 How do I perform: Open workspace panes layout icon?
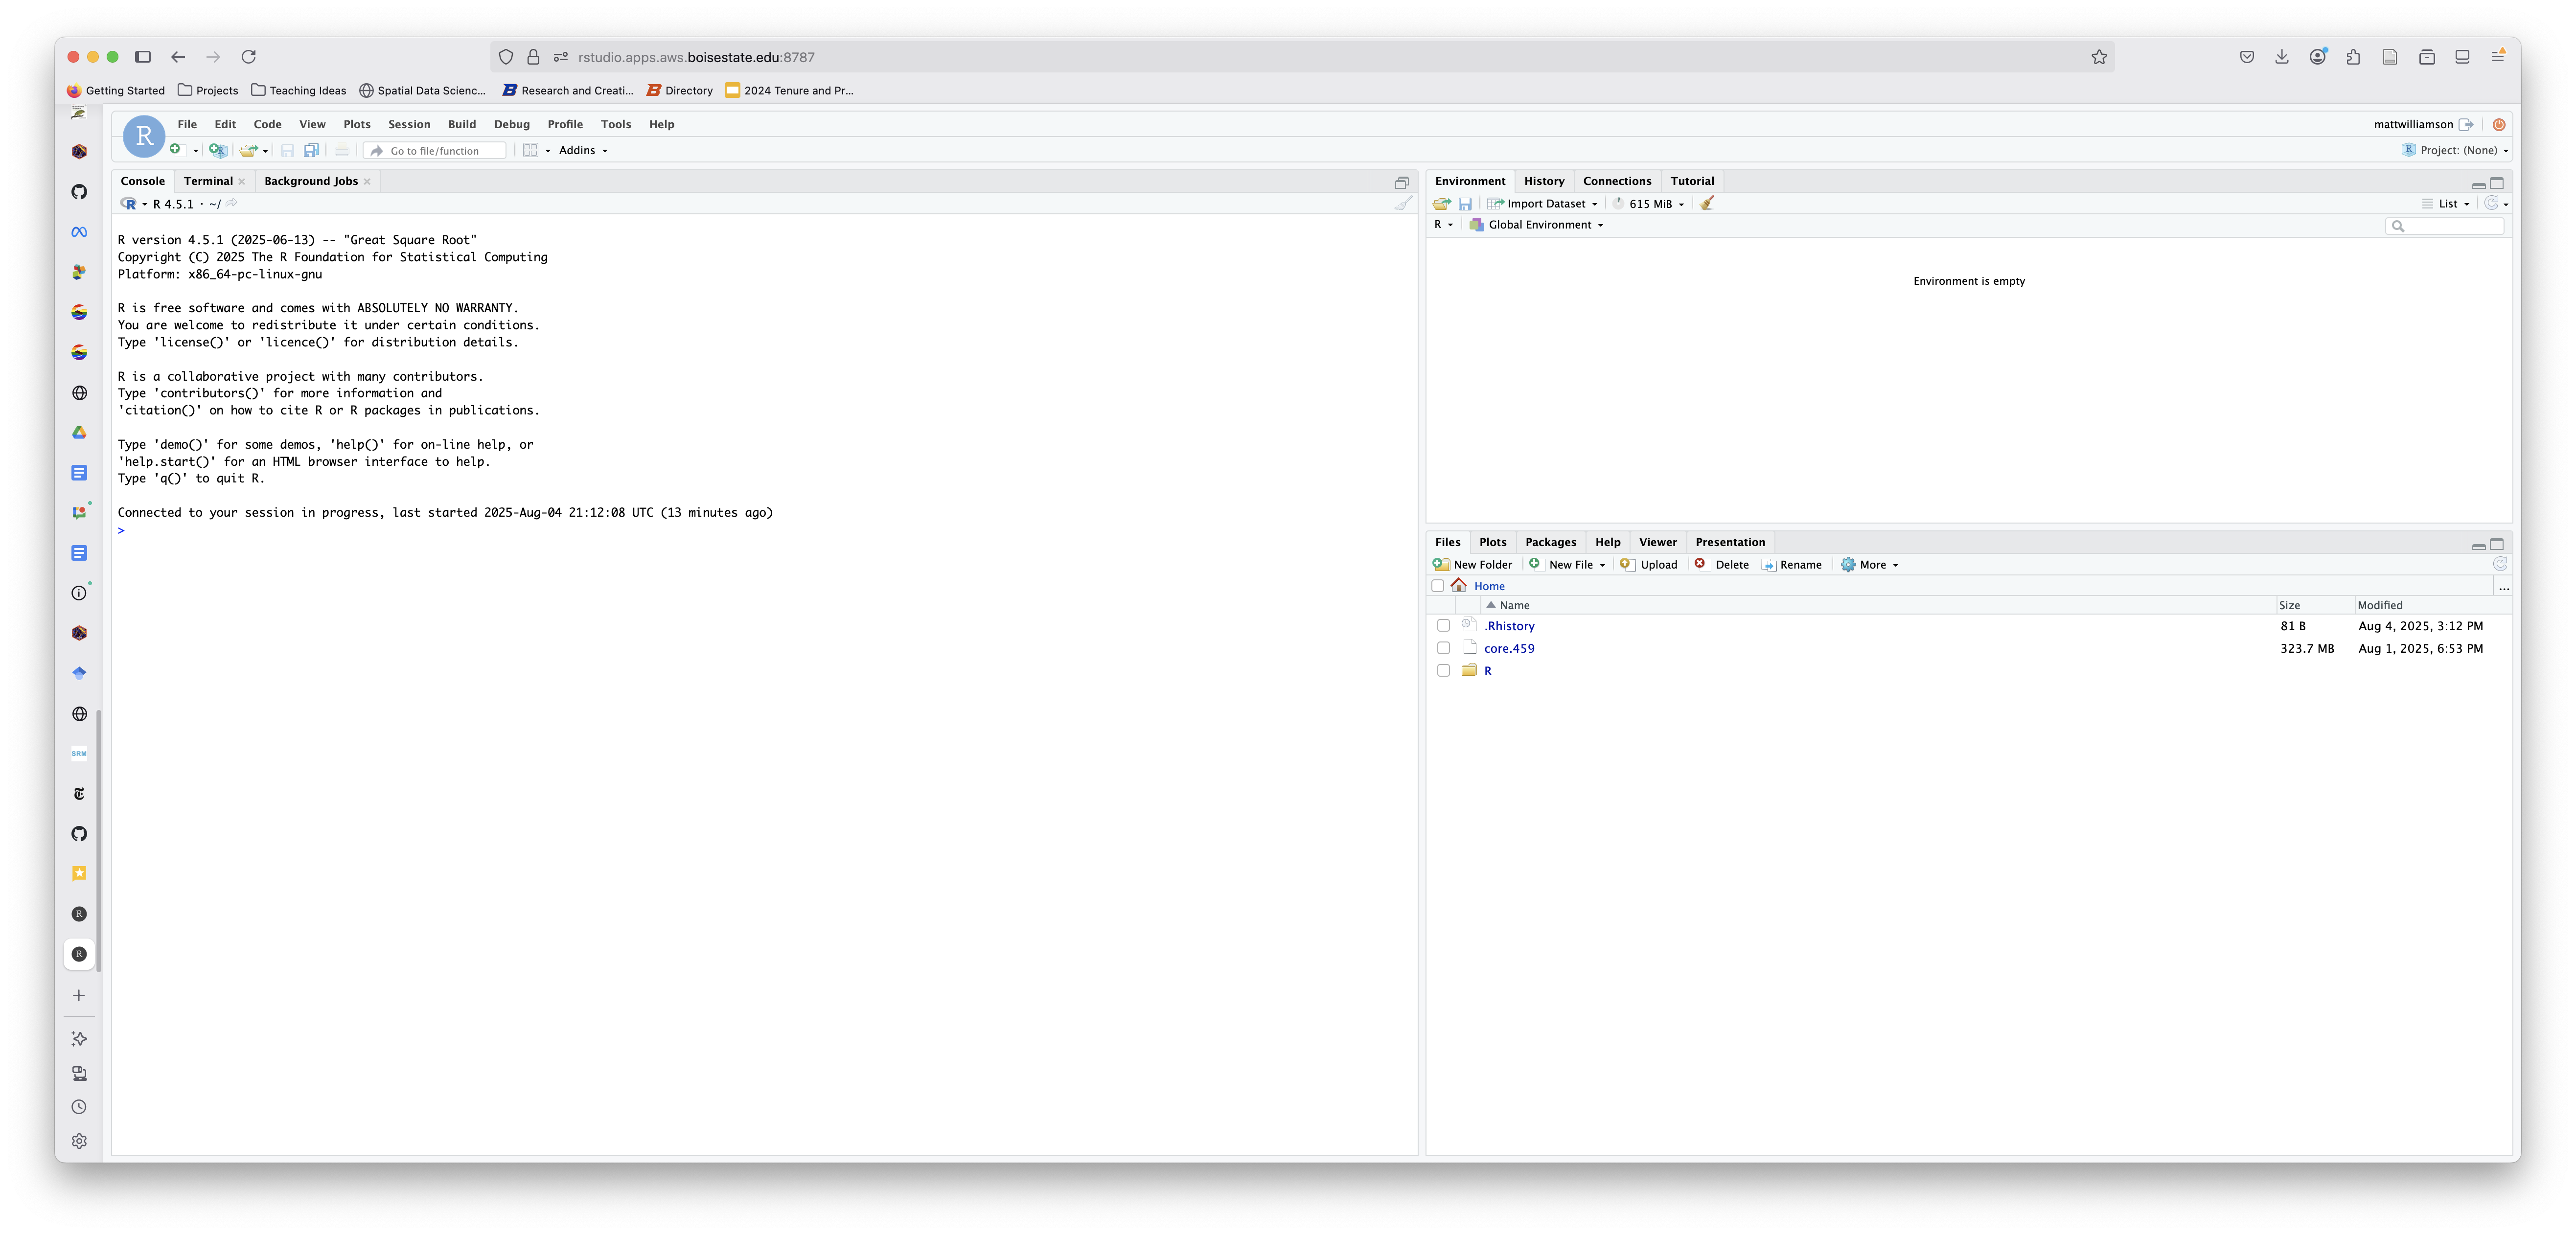(531, 150)
